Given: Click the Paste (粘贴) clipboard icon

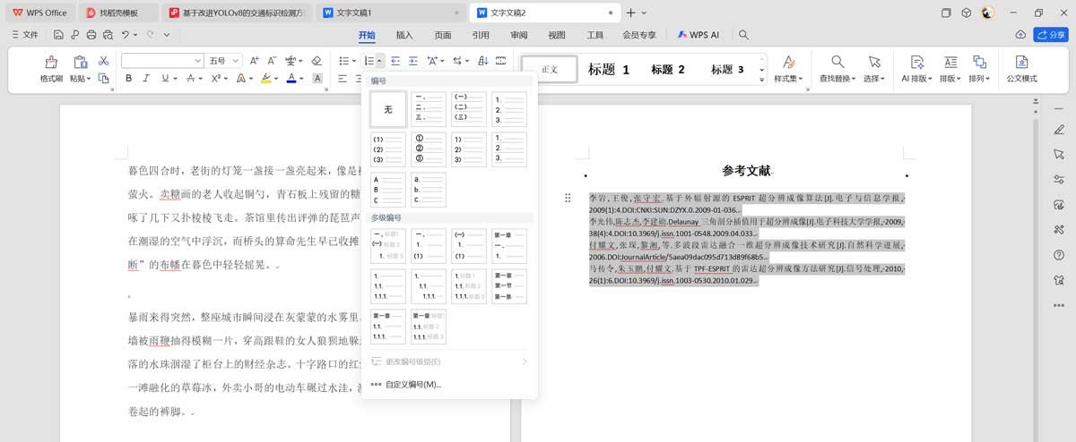Looking at the screenshot, I should click(80, 61).
